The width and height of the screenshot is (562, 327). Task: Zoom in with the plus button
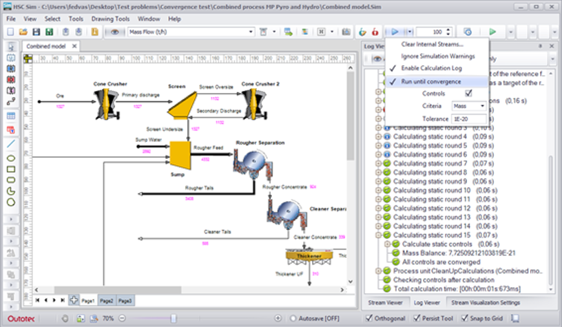click(x=278, y=318)
